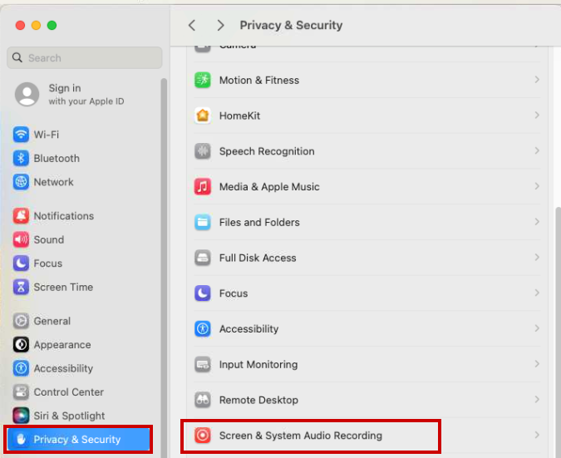Click the Wi-Fi icon in sidebar

21,135
